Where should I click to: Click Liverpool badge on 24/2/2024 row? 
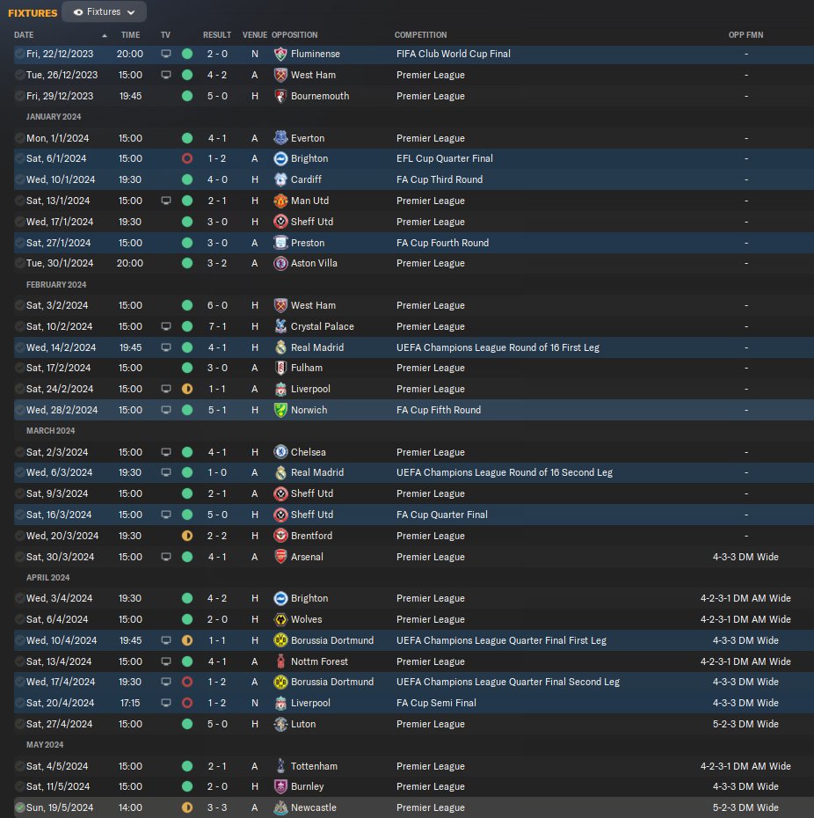[x=280, y=389]
